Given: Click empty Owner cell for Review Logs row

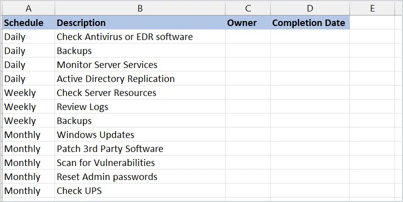Looking at the screenshot, I should click(x=248, y=106).
